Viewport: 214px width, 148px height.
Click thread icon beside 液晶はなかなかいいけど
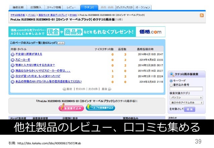click(x=12, y=71)
